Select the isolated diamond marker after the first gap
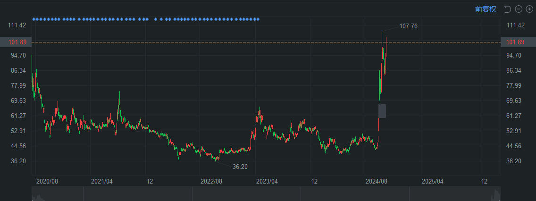536x201 pixels. pyautogui.click(x=79, y=19)
